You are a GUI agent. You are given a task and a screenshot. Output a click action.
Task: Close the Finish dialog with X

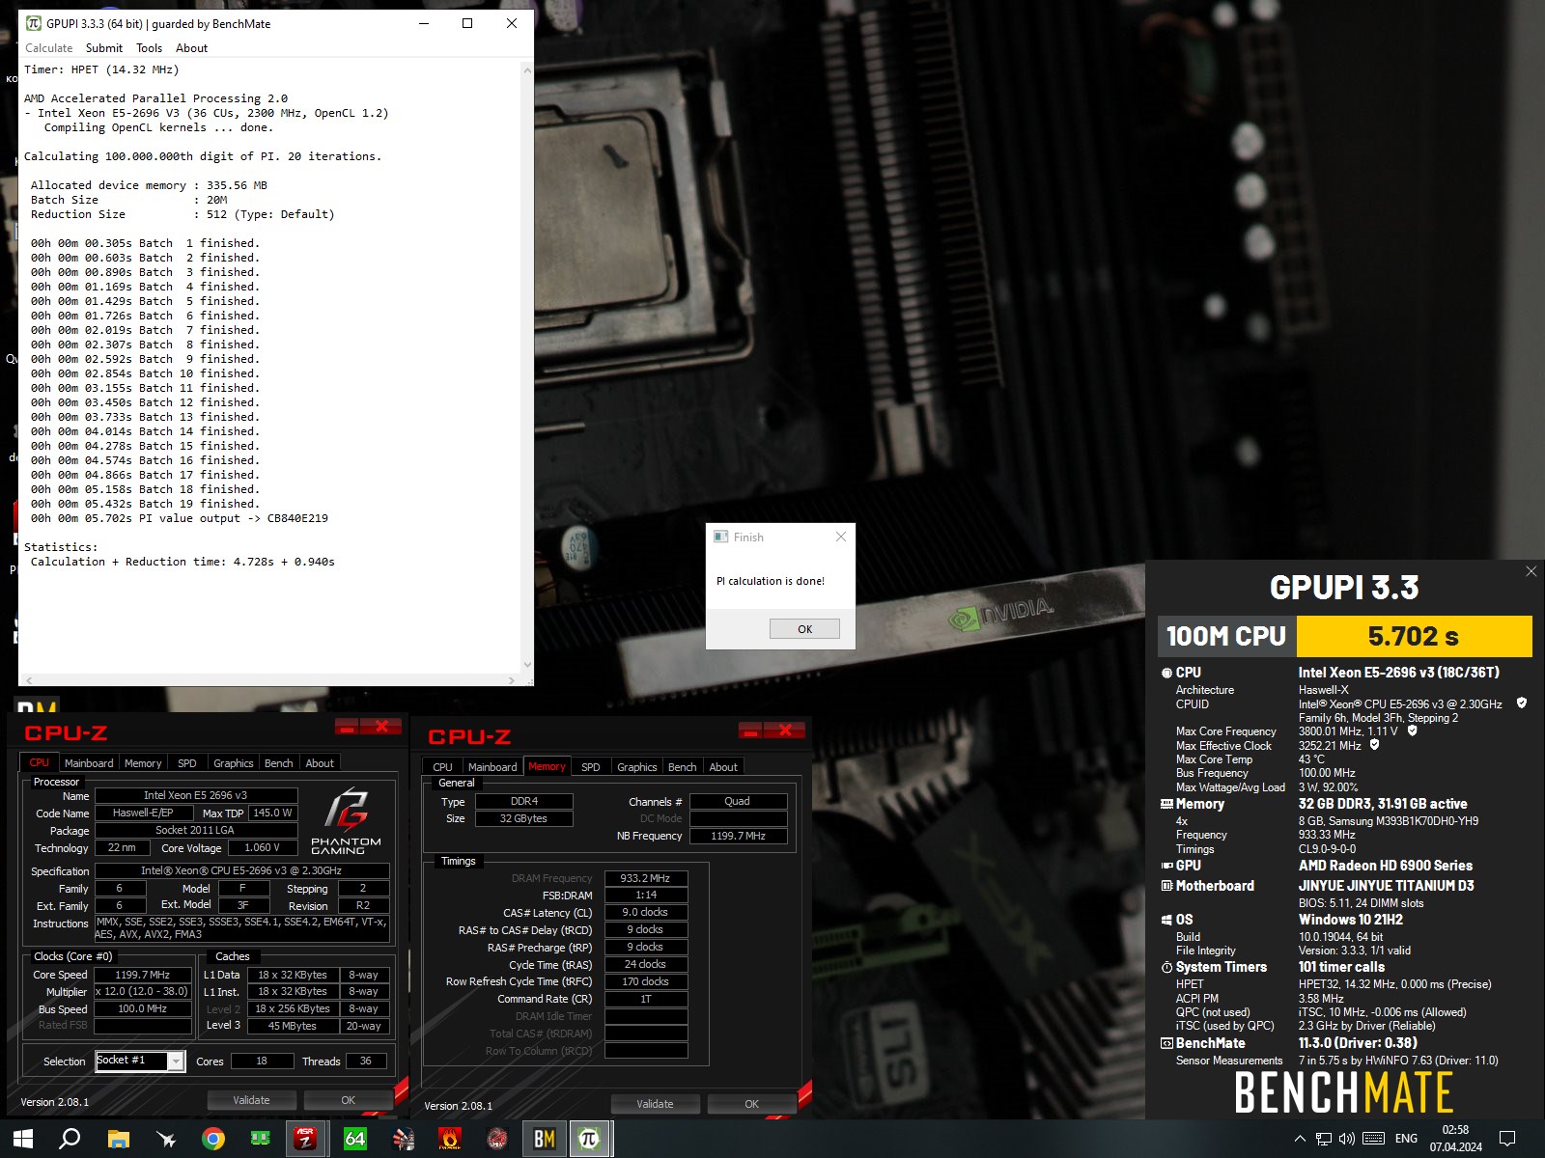(x=841, y=537)
